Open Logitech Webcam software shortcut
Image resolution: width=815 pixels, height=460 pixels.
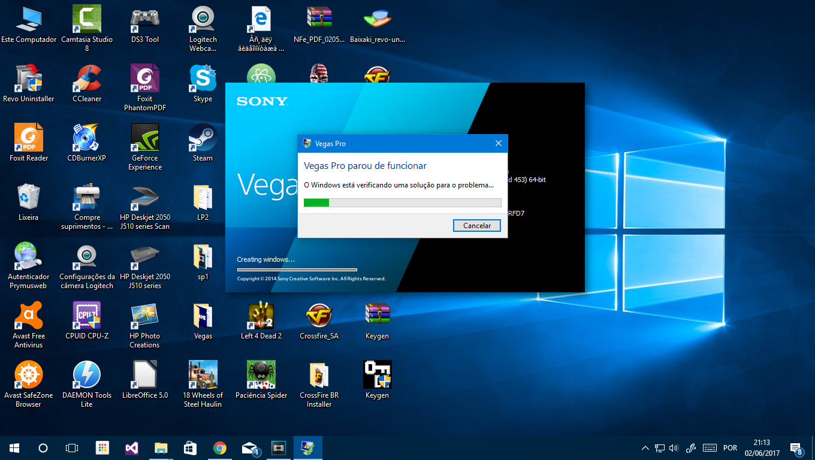click(203, 29)
